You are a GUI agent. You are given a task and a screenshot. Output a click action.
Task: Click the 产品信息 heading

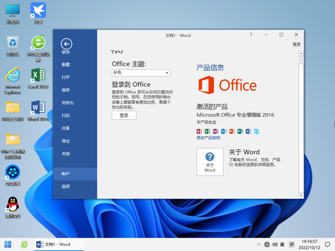tap(210, 67)
